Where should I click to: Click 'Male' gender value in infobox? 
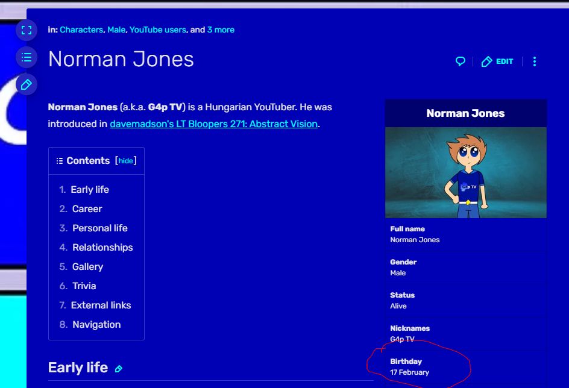coord(398,273)
